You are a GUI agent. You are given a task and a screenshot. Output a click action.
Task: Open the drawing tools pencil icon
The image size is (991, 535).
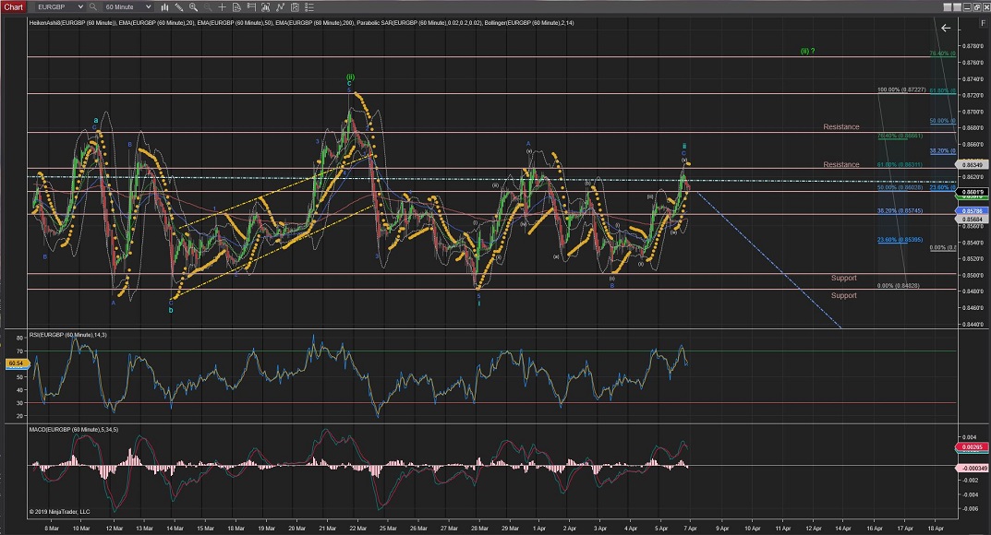coord(178,6)
